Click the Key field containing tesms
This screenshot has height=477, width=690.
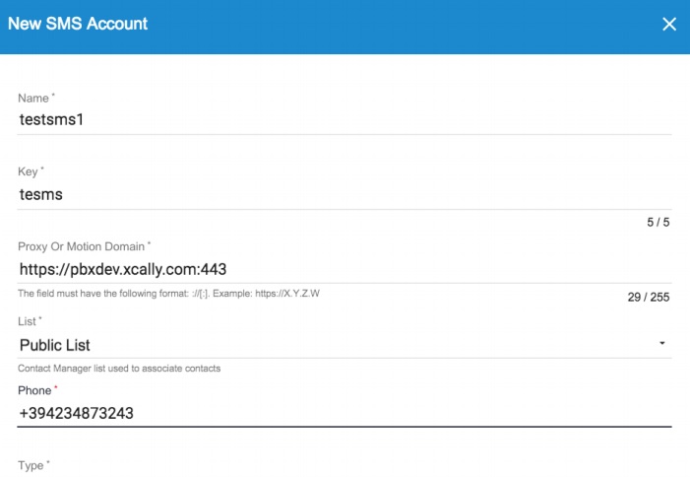[345, 194]
